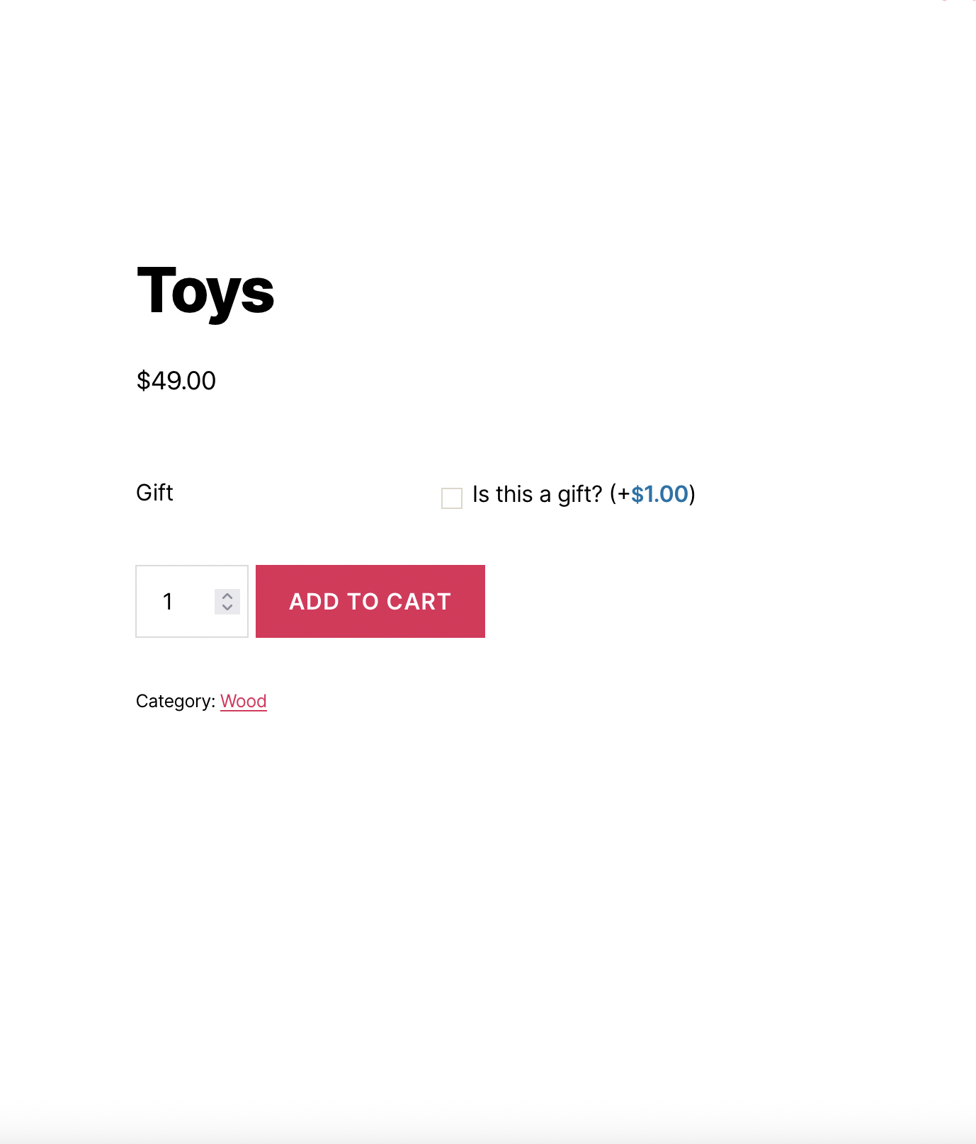
Task: Decrease quantity with the down arrow
Action: click(227, 607)
